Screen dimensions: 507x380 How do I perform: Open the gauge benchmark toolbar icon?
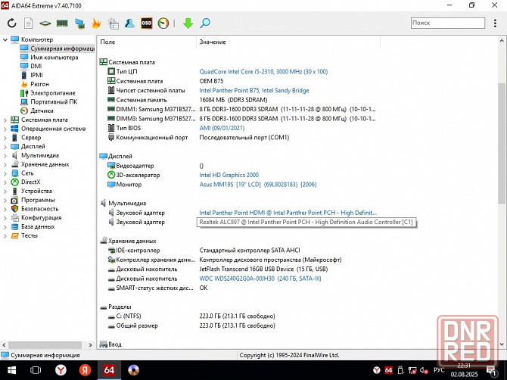coord(163,23)
